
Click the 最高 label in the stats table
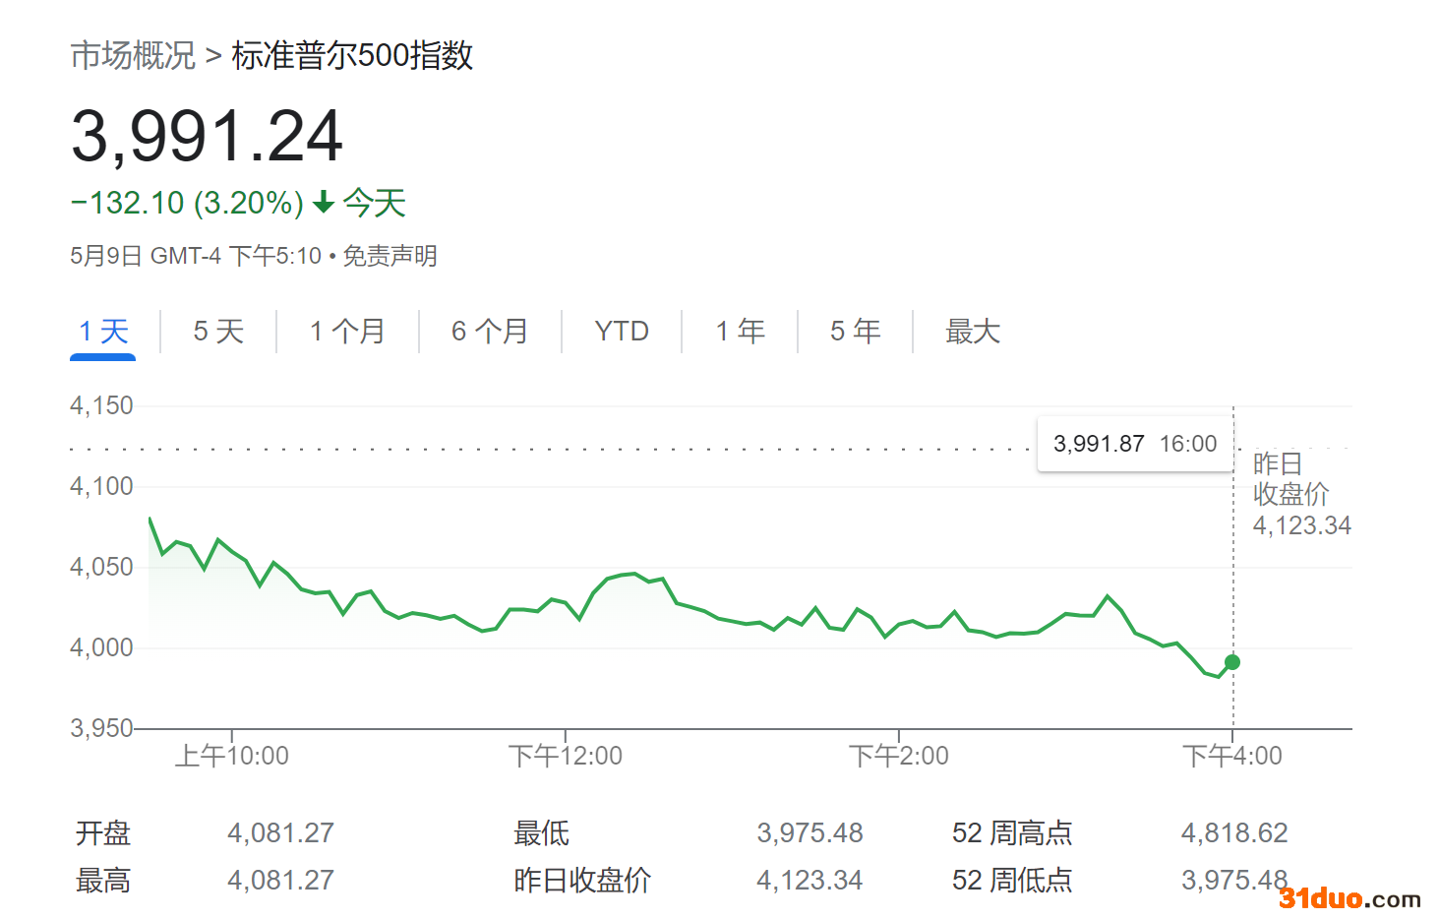103,880
